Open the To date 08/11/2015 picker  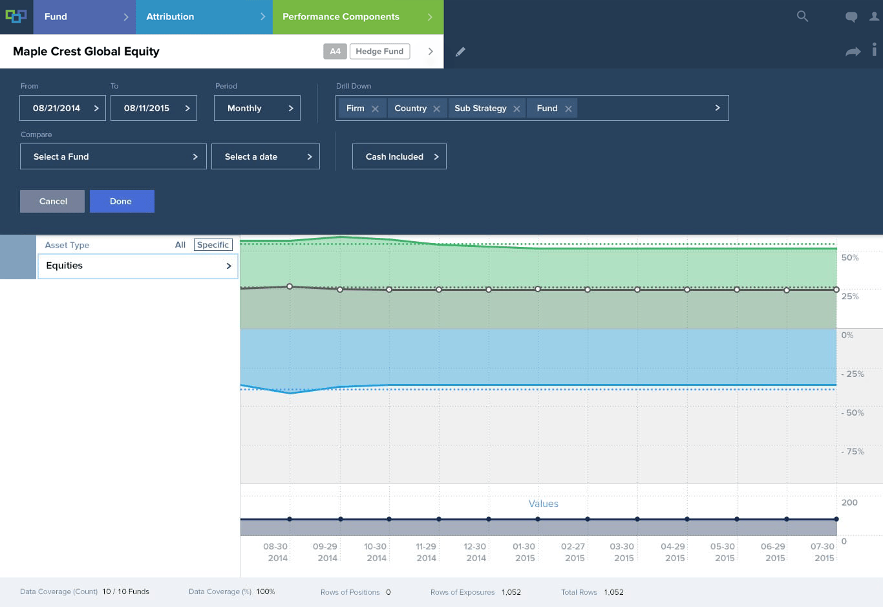click(154, 108)
